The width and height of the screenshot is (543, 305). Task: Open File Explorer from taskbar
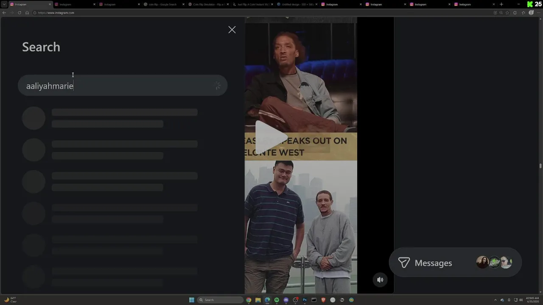click(x=258, y=300)
